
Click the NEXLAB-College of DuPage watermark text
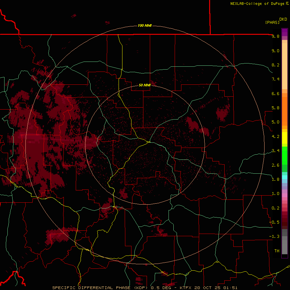click(259, 4)
